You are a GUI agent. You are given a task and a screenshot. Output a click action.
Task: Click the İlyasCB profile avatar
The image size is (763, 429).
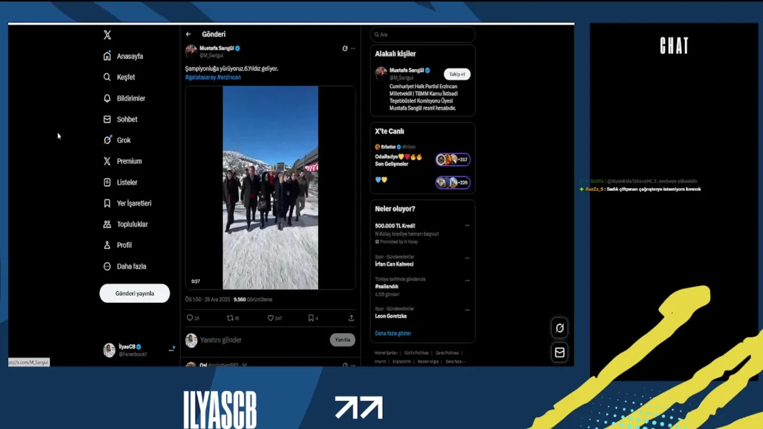pos(109,350)
